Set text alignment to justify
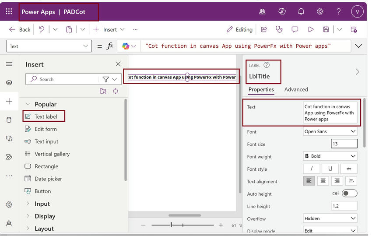 coord(351,181)
